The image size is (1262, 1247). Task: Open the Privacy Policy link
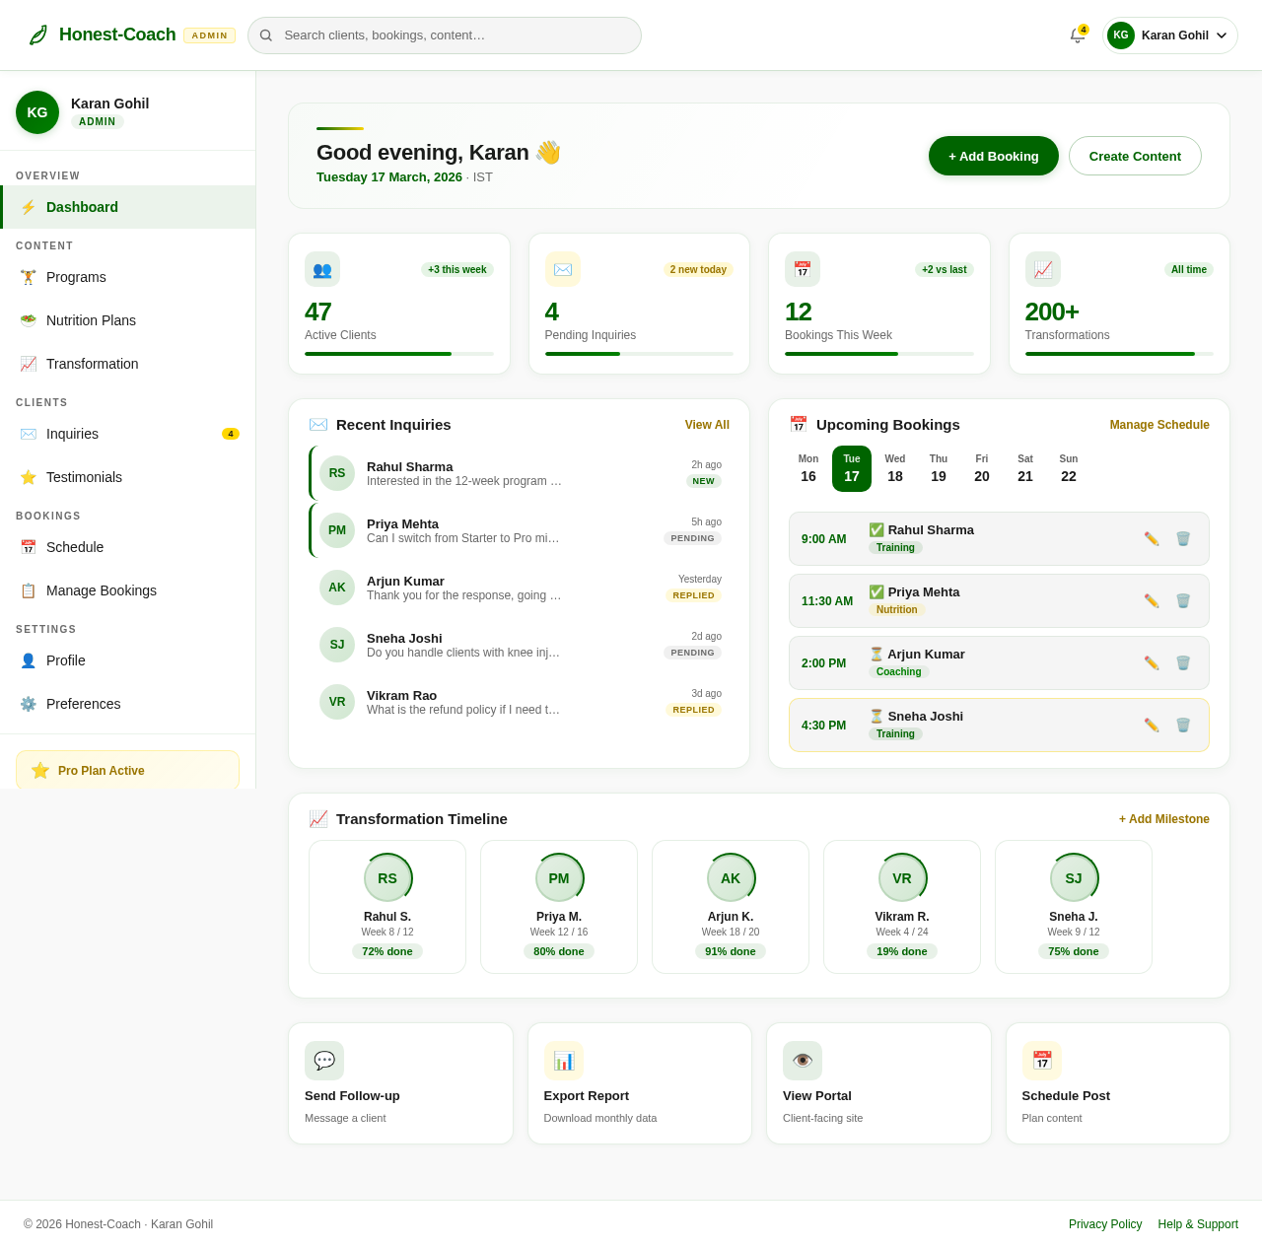pos(1105,1223)
